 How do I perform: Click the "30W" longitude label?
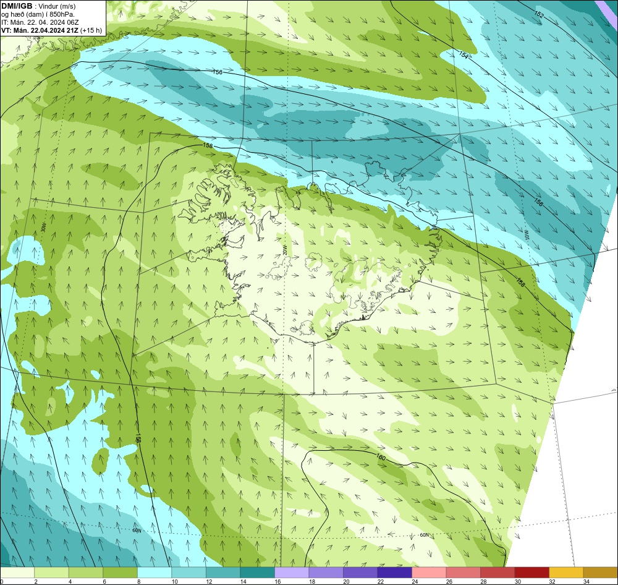tap(43, 228)
